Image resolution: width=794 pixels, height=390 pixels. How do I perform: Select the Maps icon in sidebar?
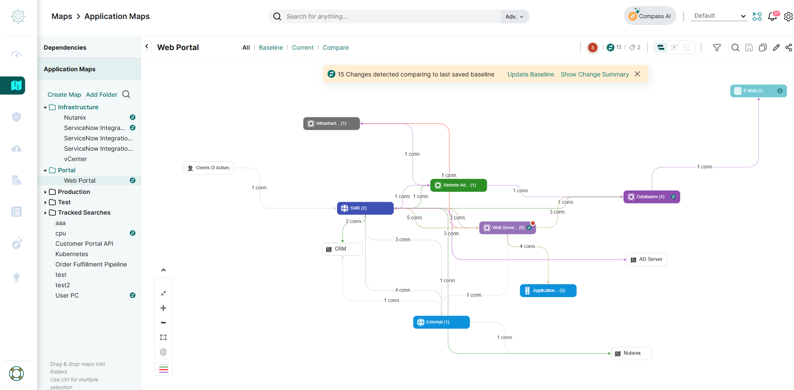pos(16,85)
